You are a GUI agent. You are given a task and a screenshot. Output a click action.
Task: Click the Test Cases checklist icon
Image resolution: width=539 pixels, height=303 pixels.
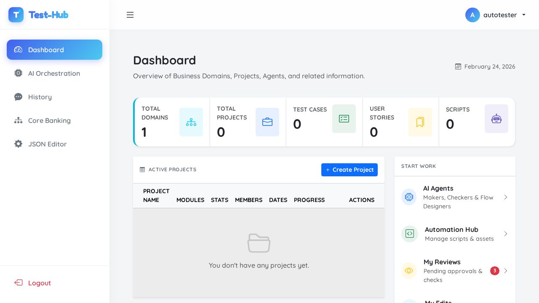[x=344, y=119]
